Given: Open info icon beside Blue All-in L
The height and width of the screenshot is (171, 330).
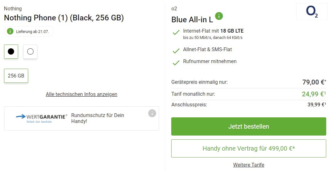Looking at the screenshot, I should (219, 16).
